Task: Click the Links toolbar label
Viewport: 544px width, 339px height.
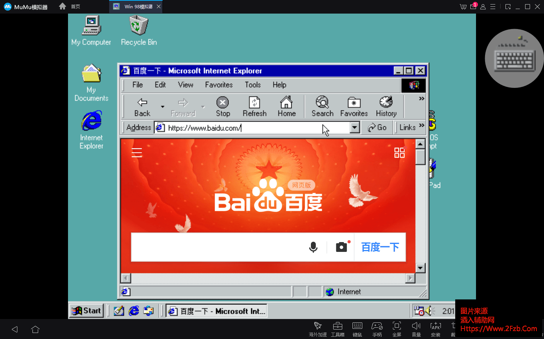Action: pos(407,127)
